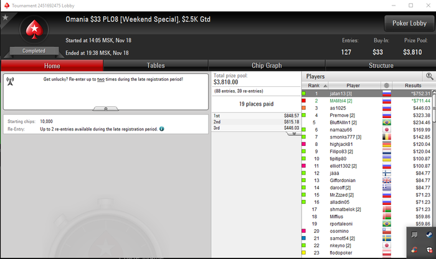Click the red color tag beside MAMbl4
436x259 pixels.
tap(304, 101)
